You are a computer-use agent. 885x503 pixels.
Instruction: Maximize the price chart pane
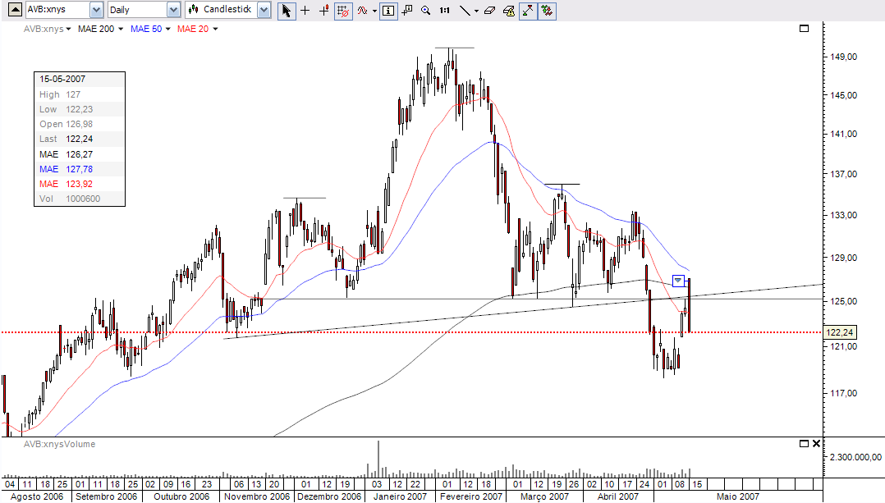(x=805, y=28)
